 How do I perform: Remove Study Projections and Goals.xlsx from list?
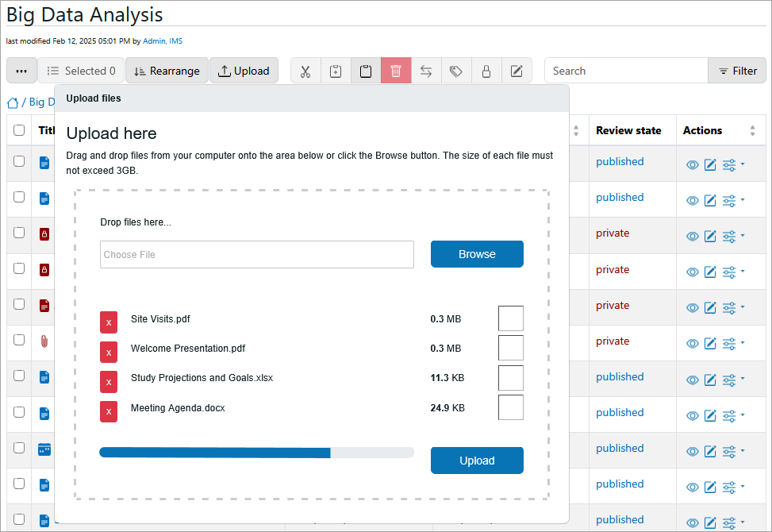tap(109, 382)
